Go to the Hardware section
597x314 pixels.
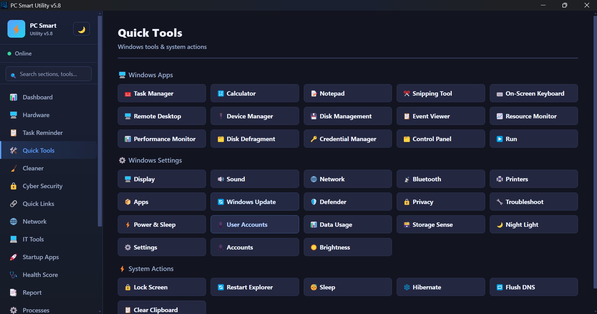tap(49, 115)
